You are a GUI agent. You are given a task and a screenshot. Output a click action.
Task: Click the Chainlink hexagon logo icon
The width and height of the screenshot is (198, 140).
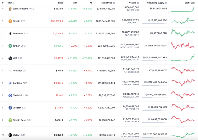(10, 95)
